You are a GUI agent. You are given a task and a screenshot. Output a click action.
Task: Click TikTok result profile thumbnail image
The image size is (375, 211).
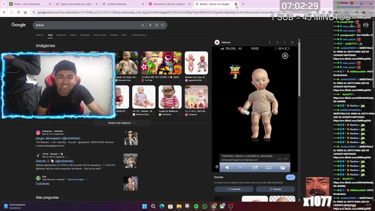tap(130, 161)
